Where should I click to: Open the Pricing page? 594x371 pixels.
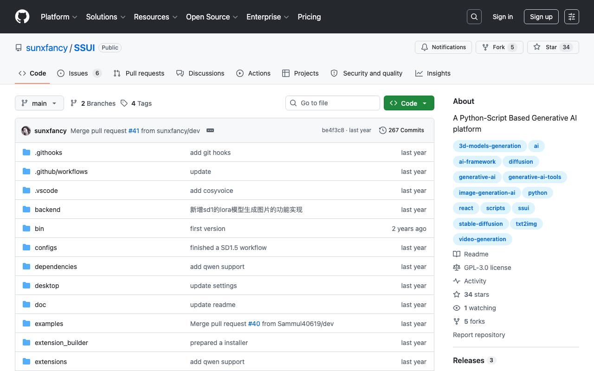point(309,17)
